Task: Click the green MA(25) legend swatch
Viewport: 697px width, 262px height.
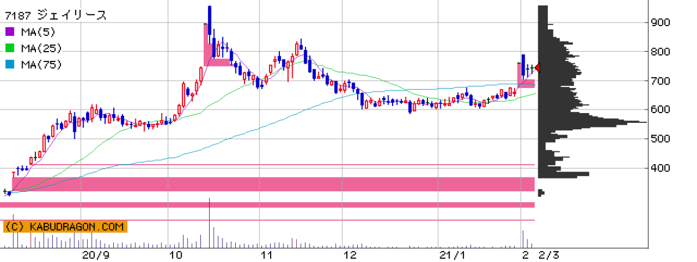Action: 9,48
